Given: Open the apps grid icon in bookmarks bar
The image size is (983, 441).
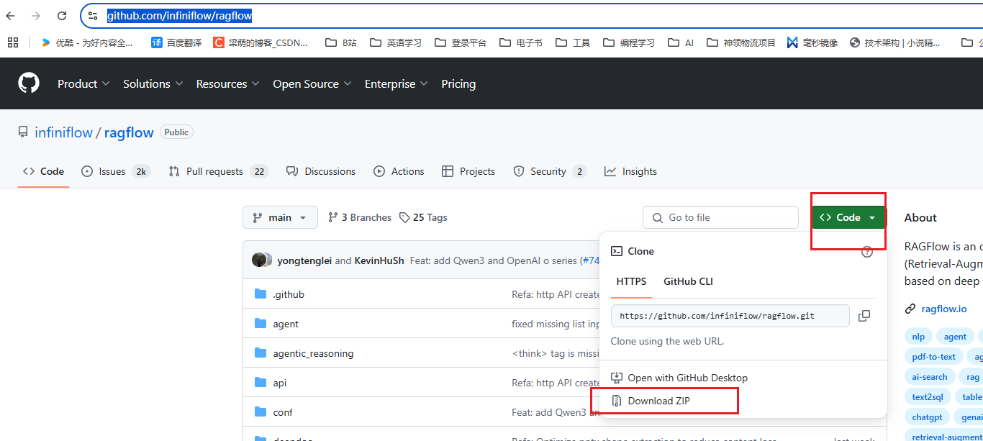Looking at the screenshot, I should click(13, 42).
